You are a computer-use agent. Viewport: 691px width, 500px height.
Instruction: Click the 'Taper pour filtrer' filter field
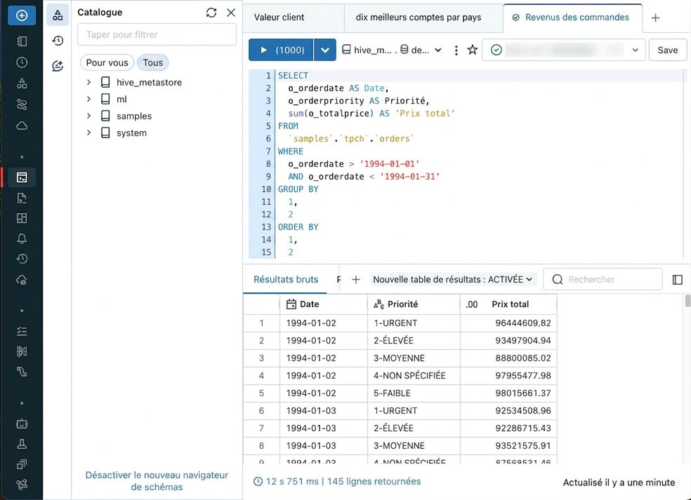(x=157, y=34)
